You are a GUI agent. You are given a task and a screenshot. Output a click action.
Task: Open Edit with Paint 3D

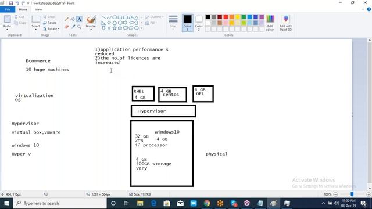[285, 23]
